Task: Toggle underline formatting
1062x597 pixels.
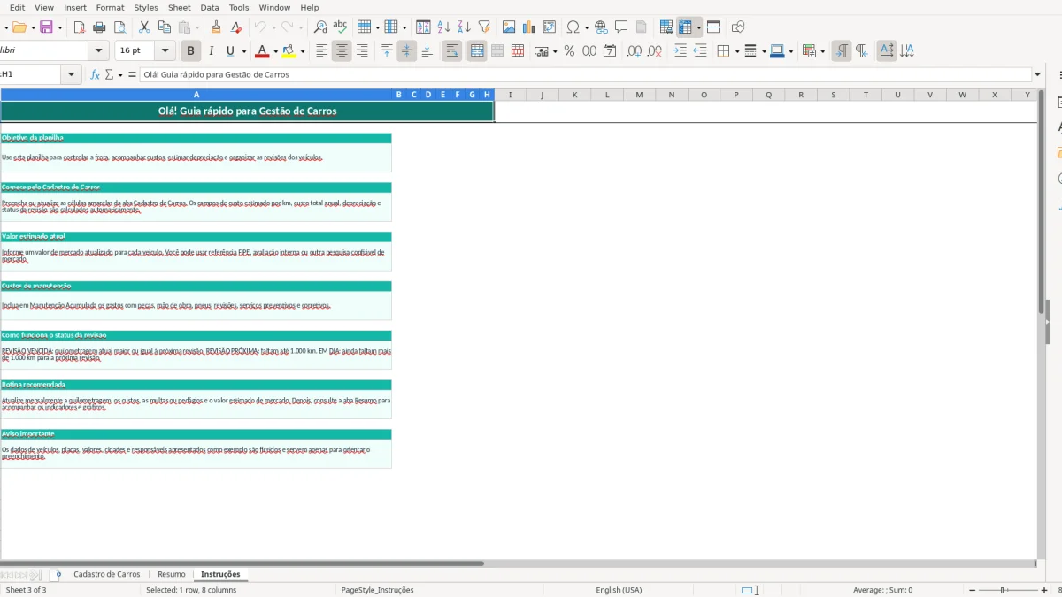Action: [x=231, y=51]
